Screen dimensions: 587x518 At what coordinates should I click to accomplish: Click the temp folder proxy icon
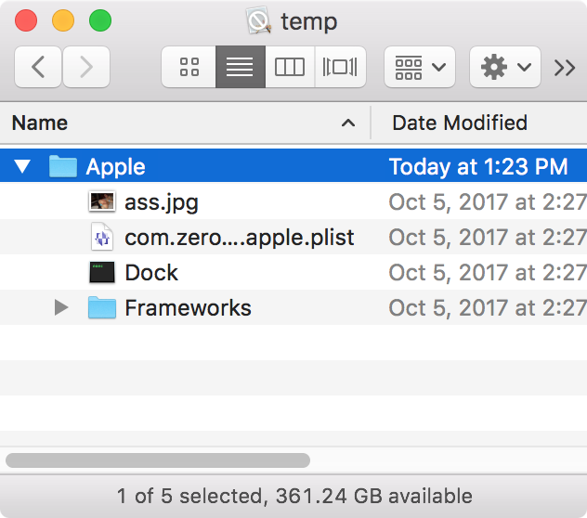(x=259, y=20)
